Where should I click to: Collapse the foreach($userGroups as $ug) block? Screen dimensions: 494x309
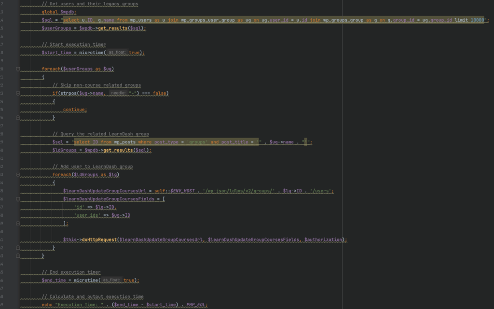coord(18,69)
